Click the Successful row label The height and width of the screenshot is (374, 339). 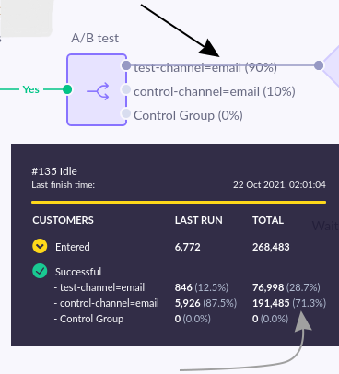coord(78,272)
